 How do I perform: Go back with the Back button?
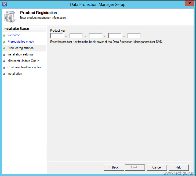pos(114,167)
